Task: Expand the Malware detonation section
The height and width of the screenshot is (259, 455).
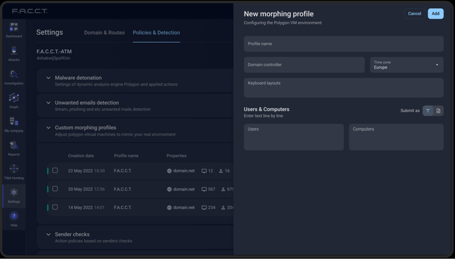Action: (48, 78)
